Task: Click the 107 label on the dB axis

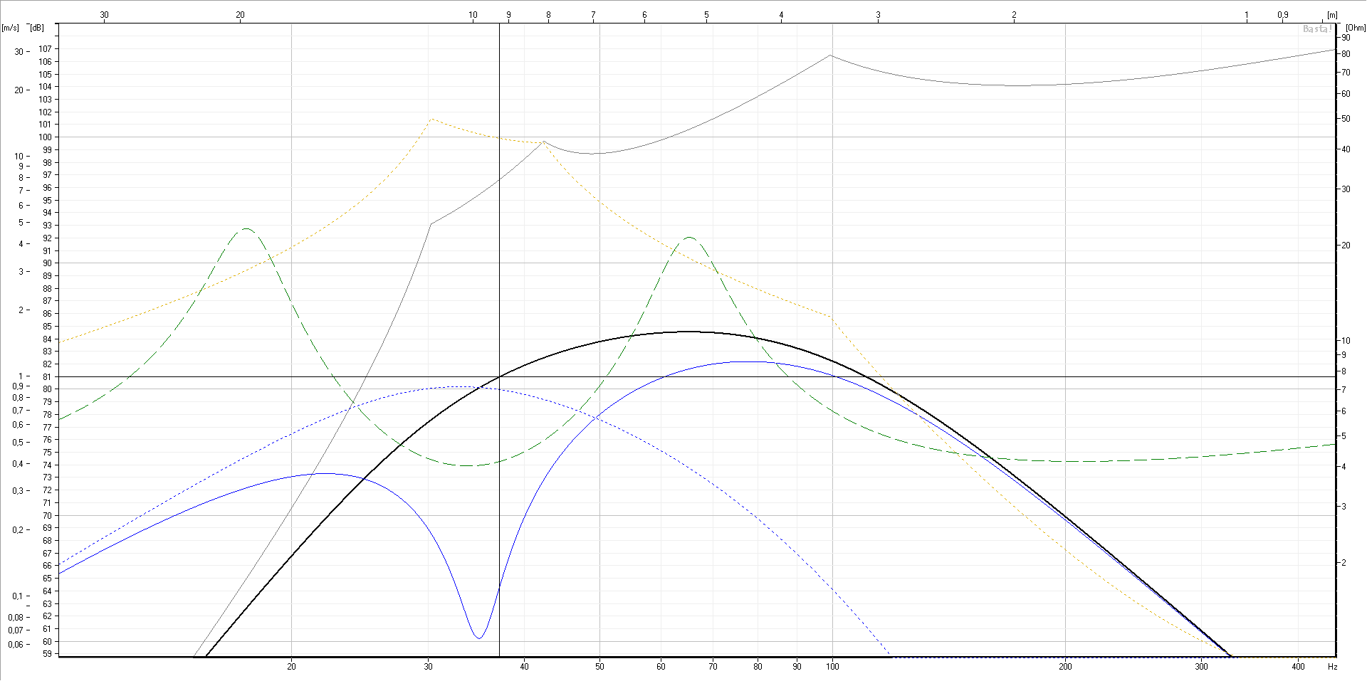Action: point(46,49)
